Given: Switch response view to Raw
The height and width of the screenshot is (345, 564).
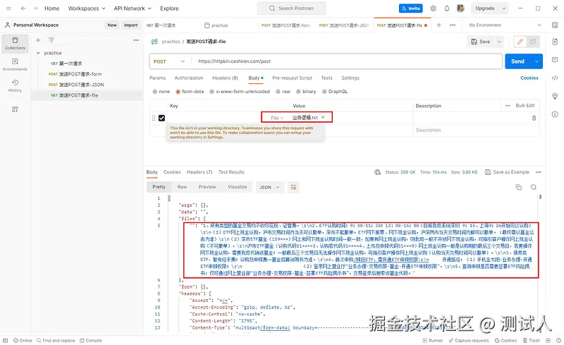Looking at the screenshot, I should [x=182, y=187].
